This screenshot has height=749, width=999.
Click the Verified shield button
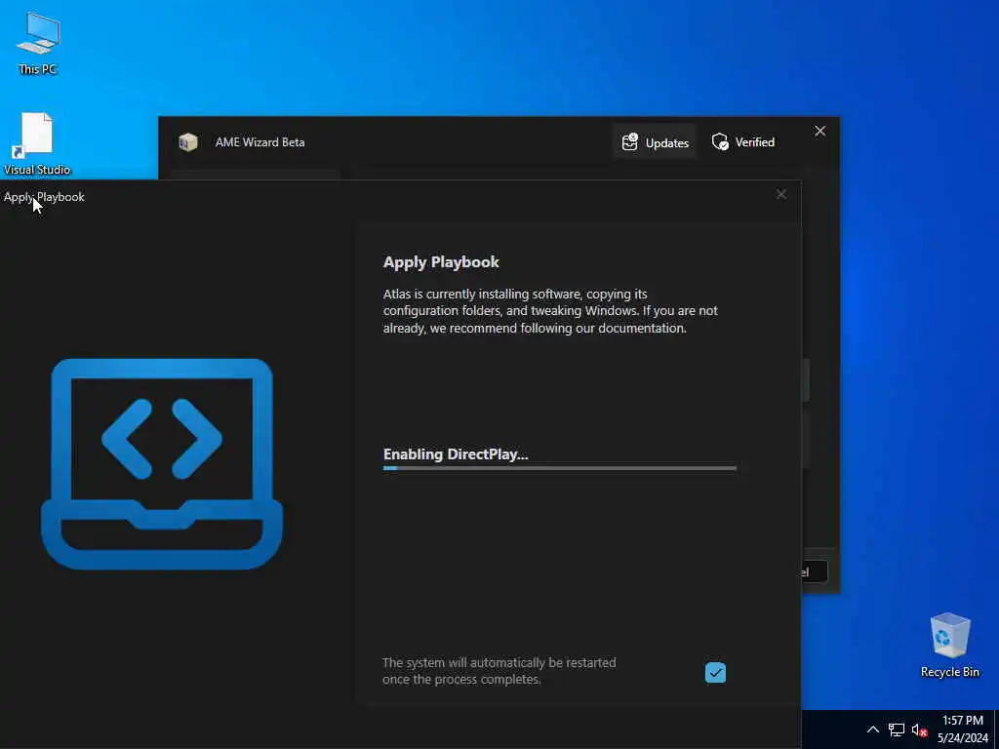click(x=743, y=142)
